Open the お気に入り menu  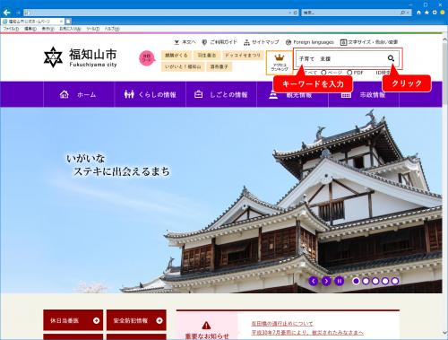point(70,29)
